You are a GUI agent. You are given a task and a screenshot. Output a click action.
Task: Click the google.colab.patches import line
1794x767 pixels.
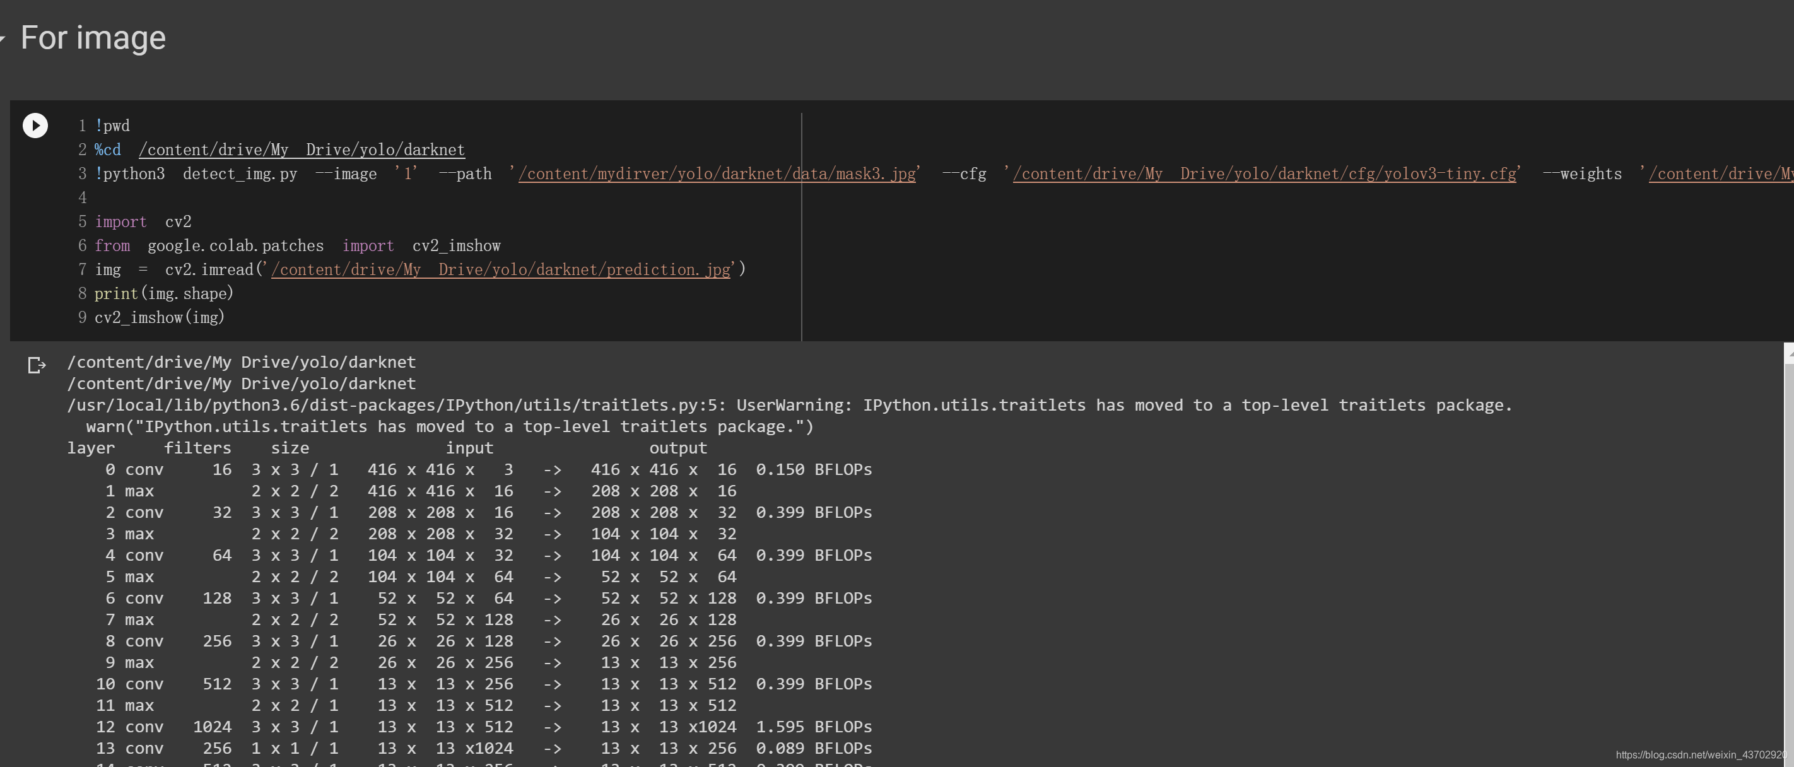tap(297, 246)
